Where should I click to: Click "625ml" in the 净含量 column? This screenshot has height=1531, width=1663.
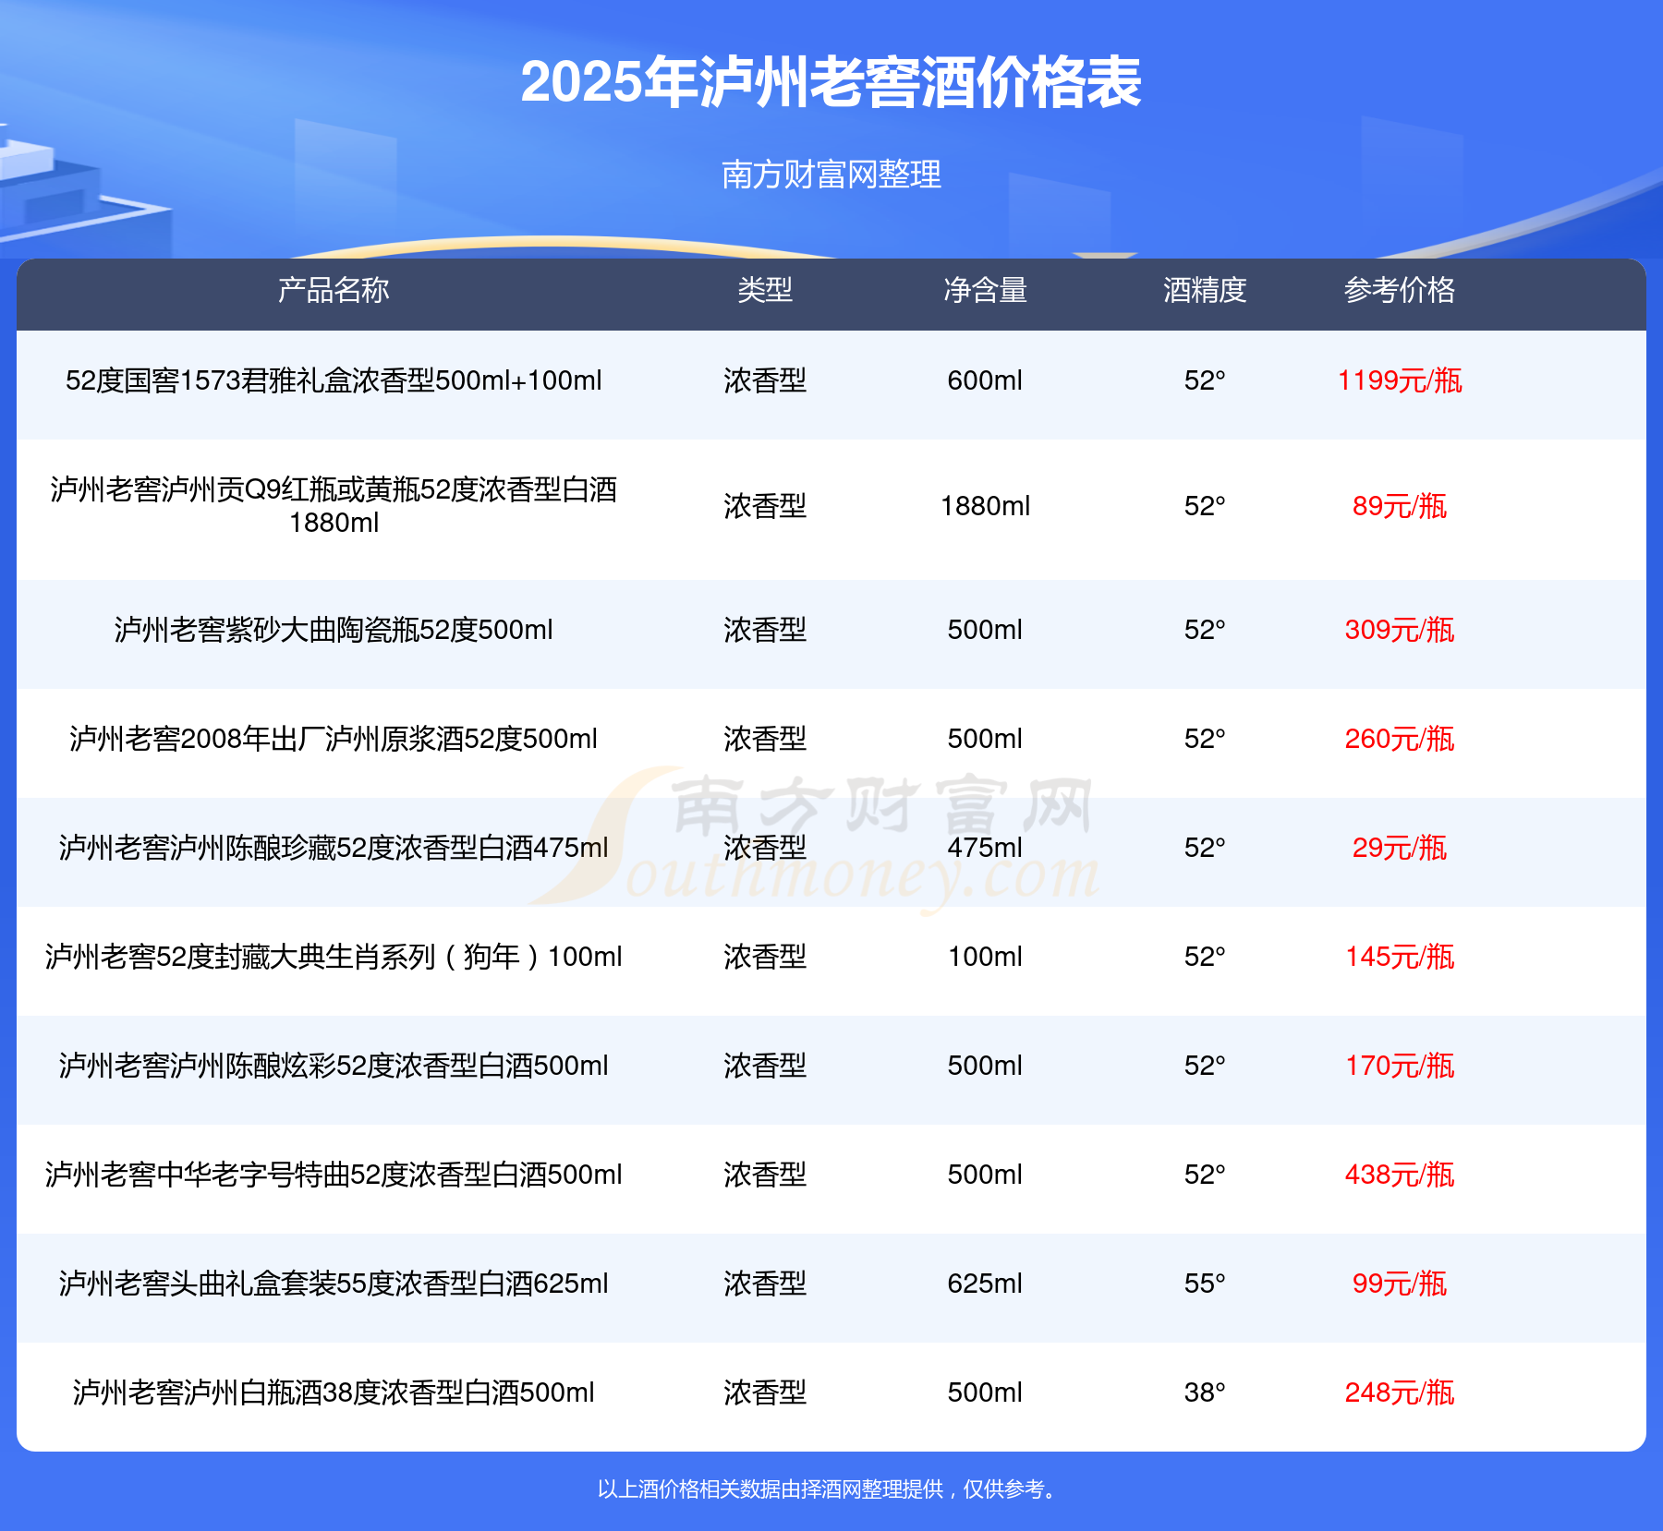pyautogui.click(x=985, y=1284)
